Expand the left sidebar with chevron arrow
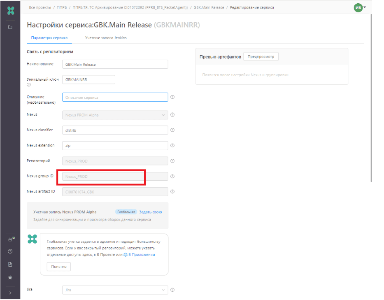The height and width of the screenshot is (300, 384). pos(10,293)
